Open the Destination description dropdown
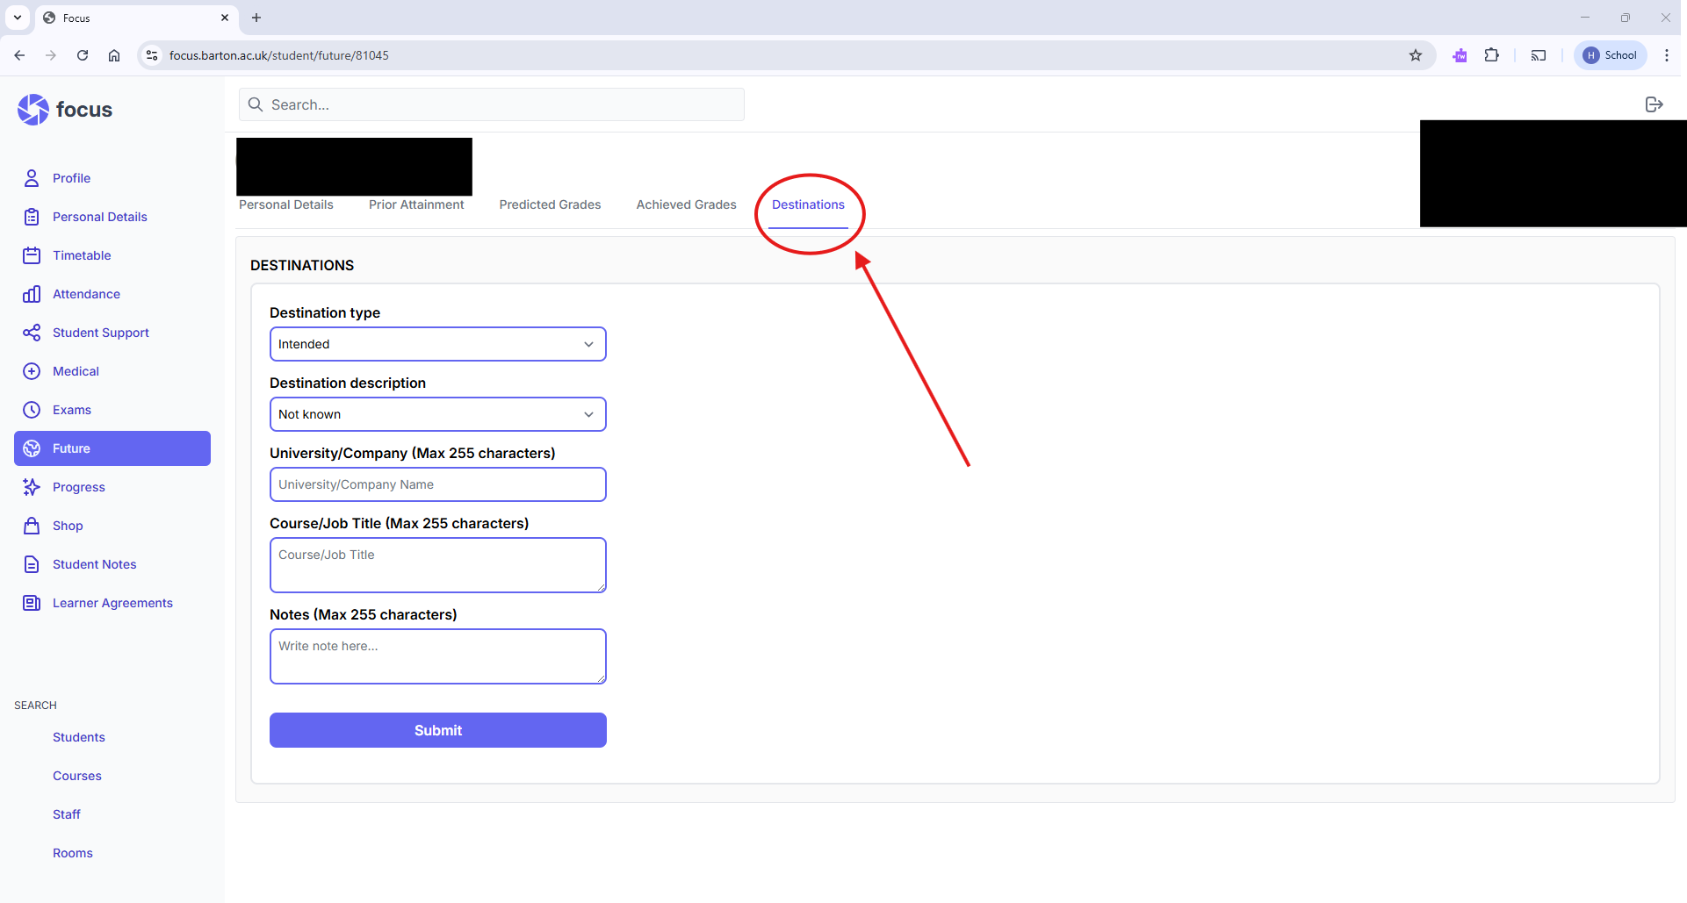 (437, 414)
